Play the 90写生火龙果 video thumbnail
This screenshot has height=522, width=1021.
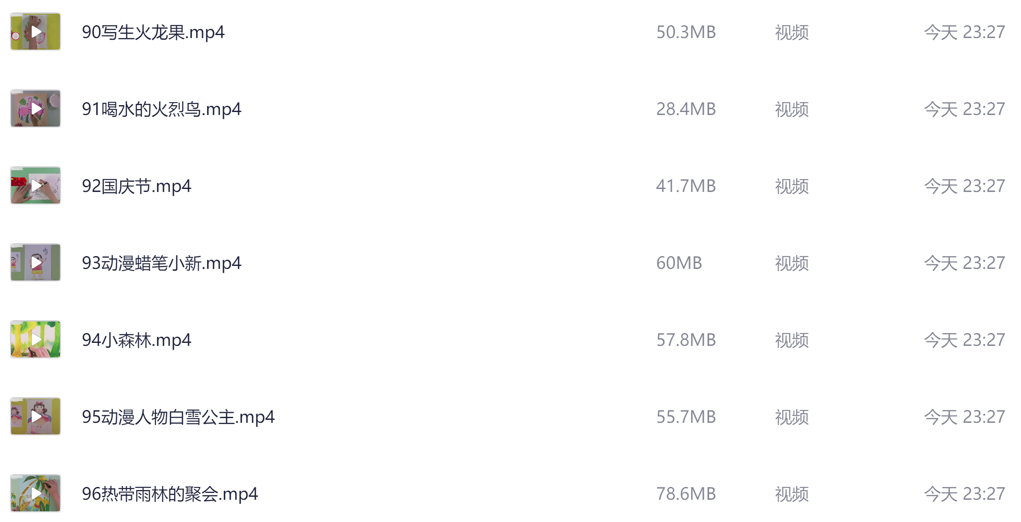[x=36, y=32]
